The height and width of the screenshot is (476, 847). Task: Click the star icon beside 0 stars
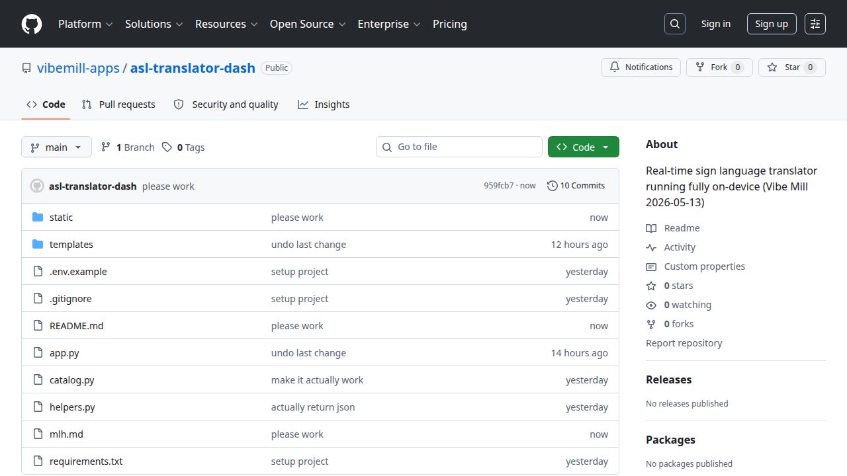pos(651,286)
